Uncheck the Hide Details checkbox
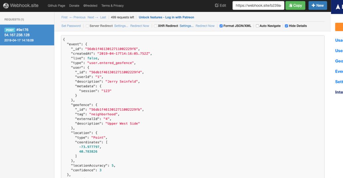 coord(286,26)
